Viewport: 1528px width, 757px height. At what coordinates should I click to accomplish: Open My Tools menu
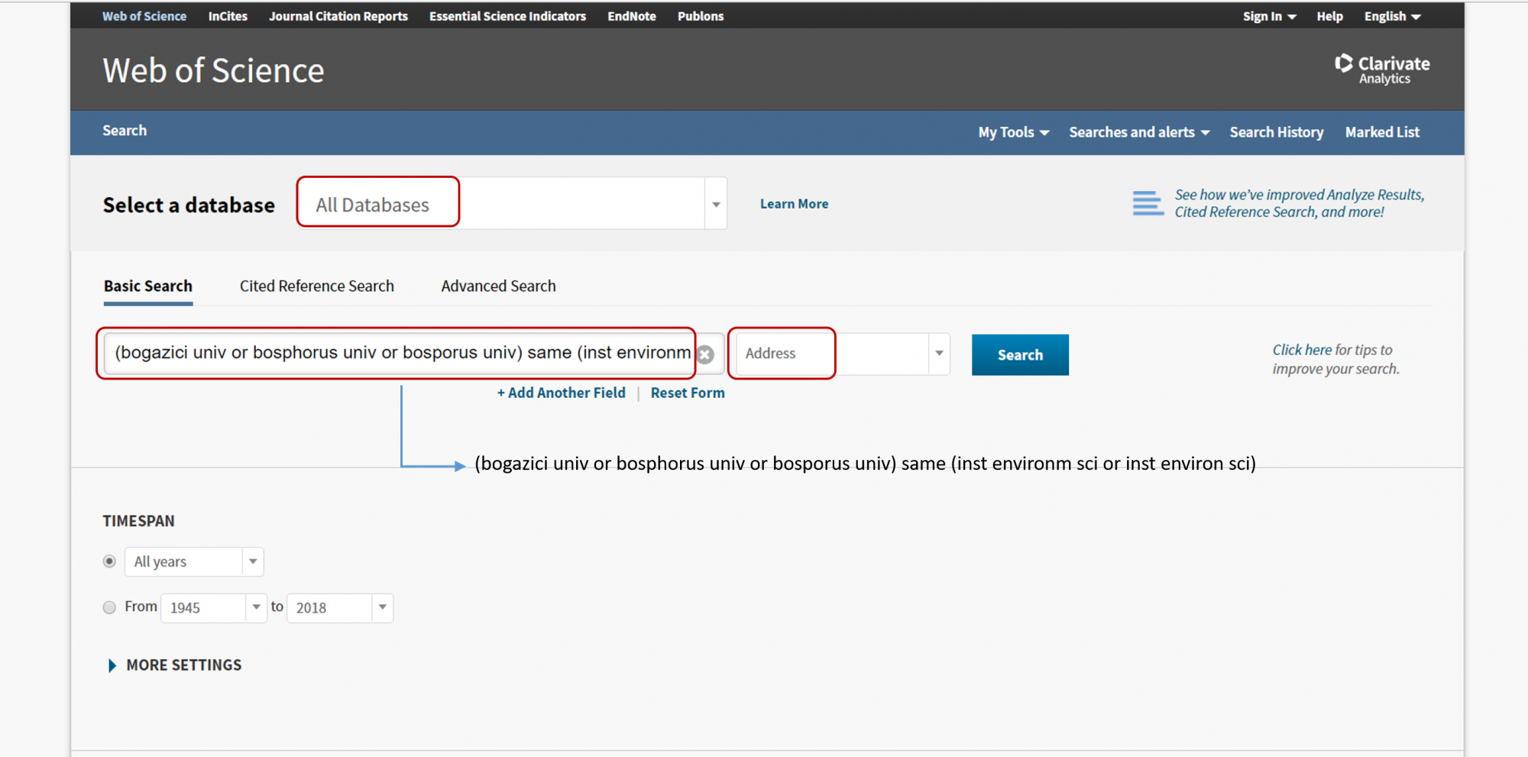coord(1014,132)
